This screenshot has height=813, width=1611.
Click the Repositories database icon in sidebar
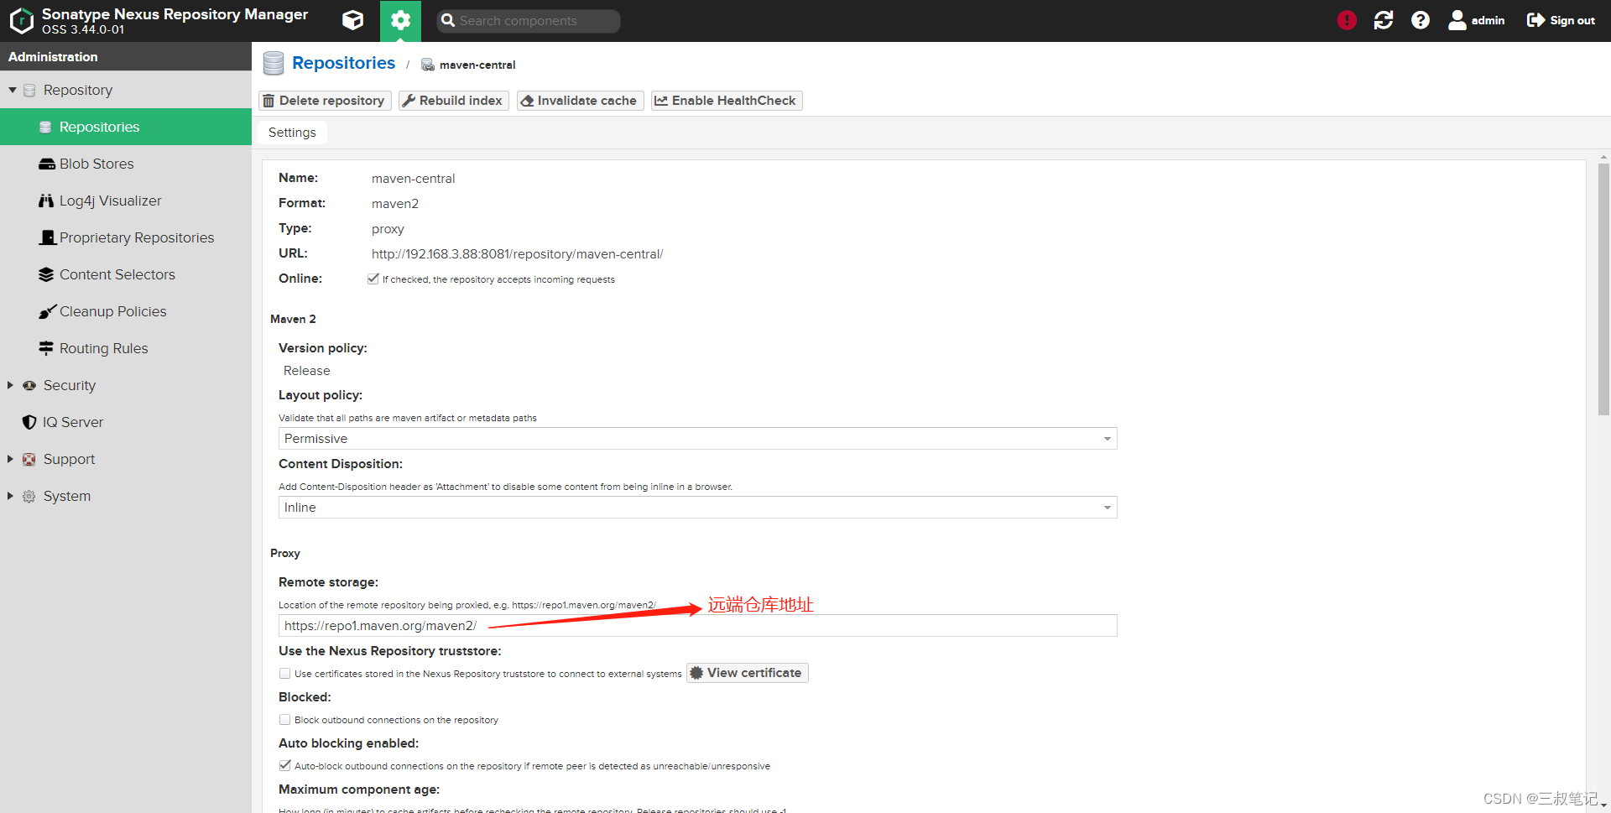46,127
